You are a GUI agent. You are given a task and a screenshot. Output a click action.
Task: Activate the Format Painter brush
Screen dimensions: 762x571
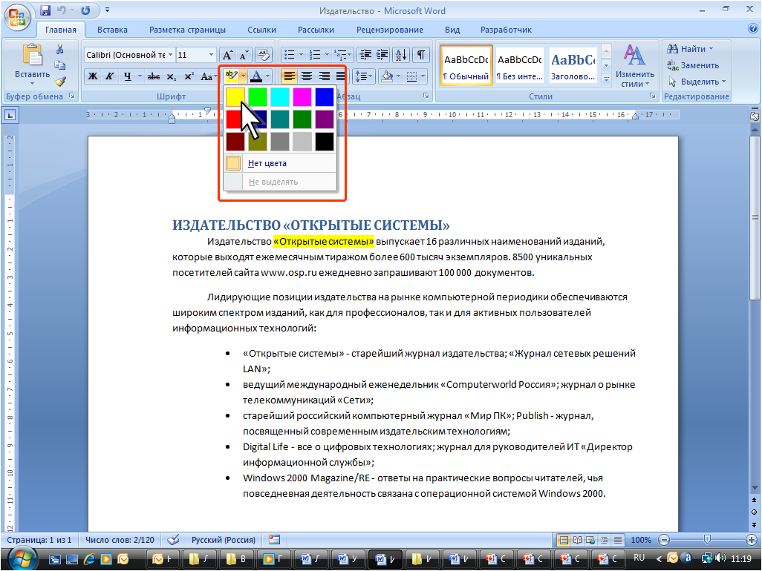coord(60,81)
